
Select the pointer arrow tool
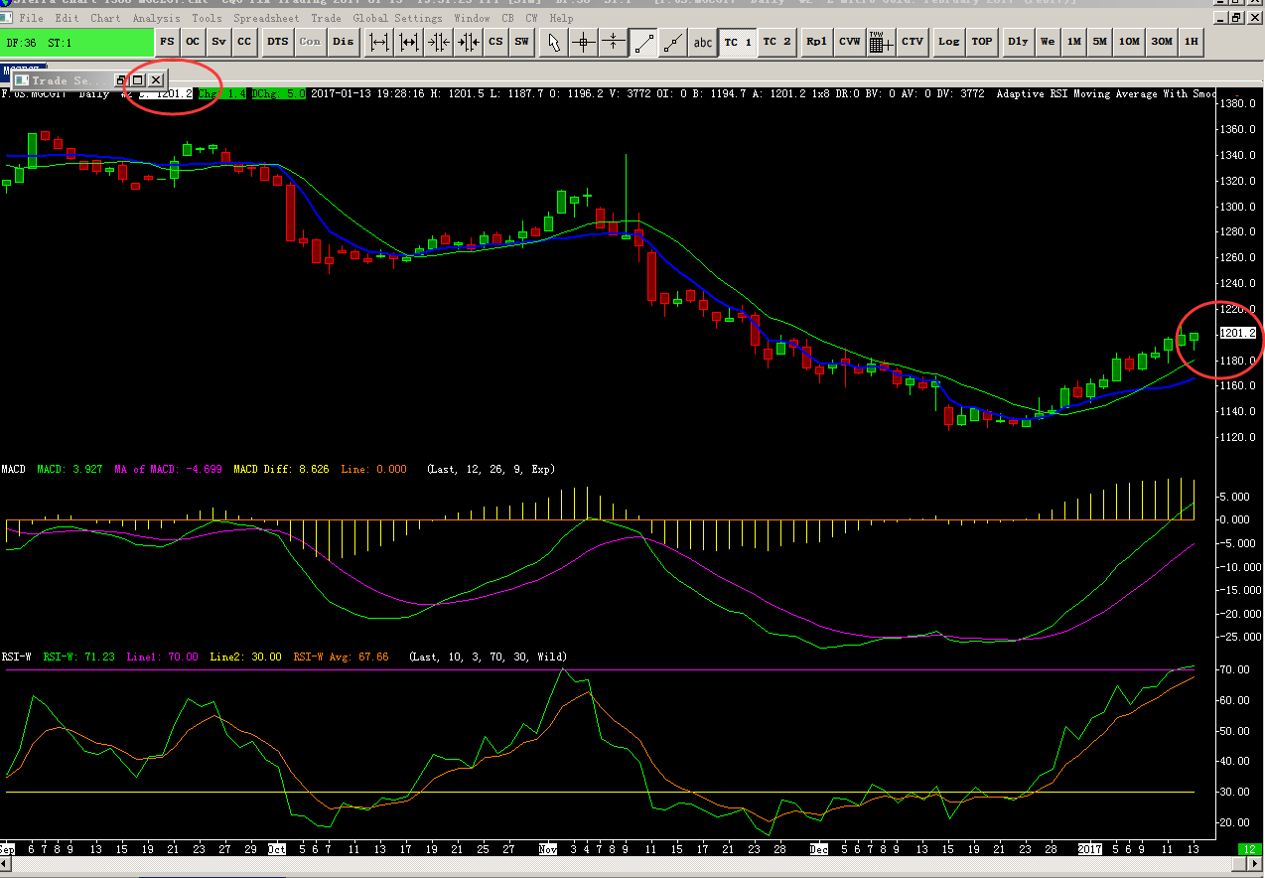coord(554,42)
